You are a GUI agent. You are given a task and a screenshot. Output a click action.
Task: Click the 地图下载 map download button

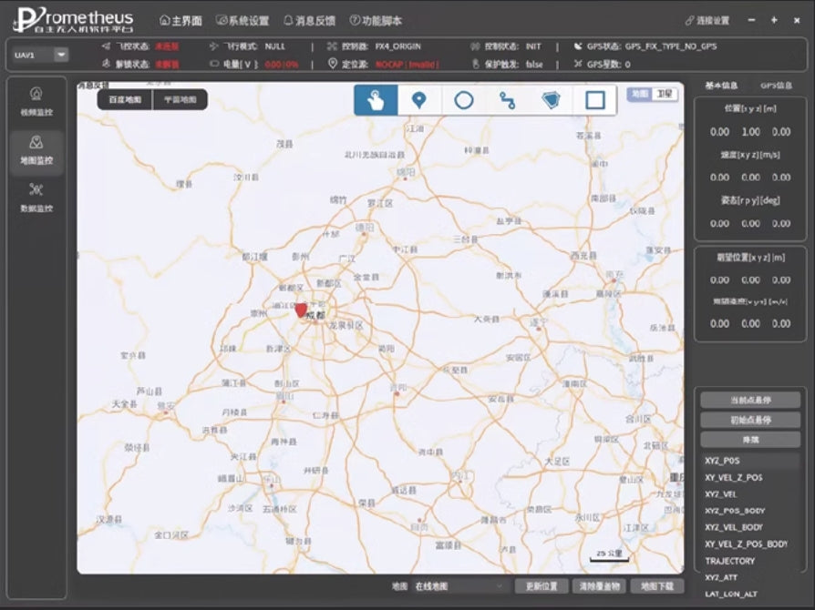click(x=657, y=586)
